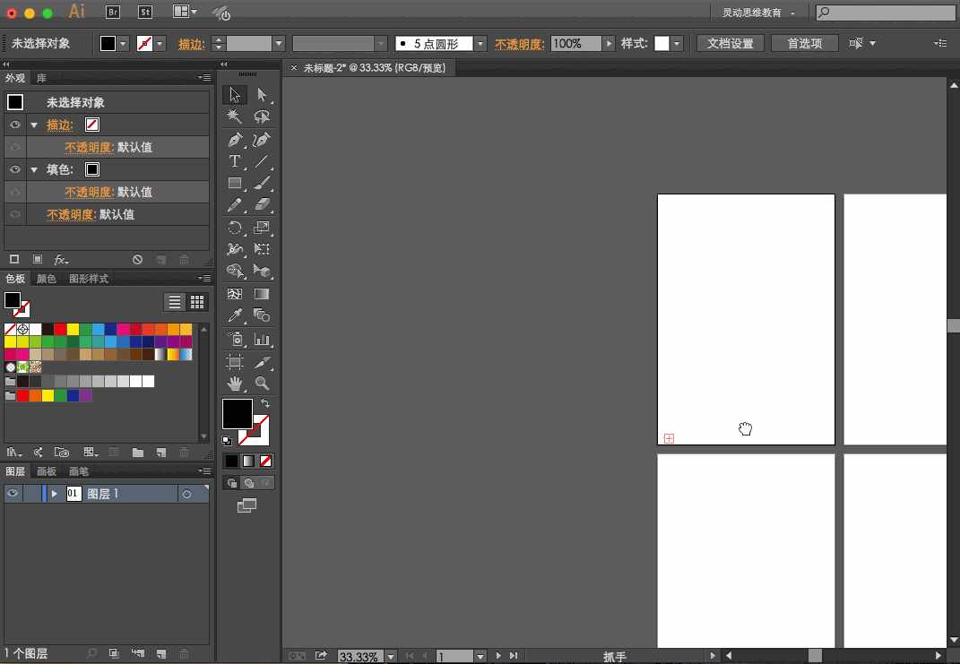Open the fill color dropdown in control bar

(x=123, y=43)
